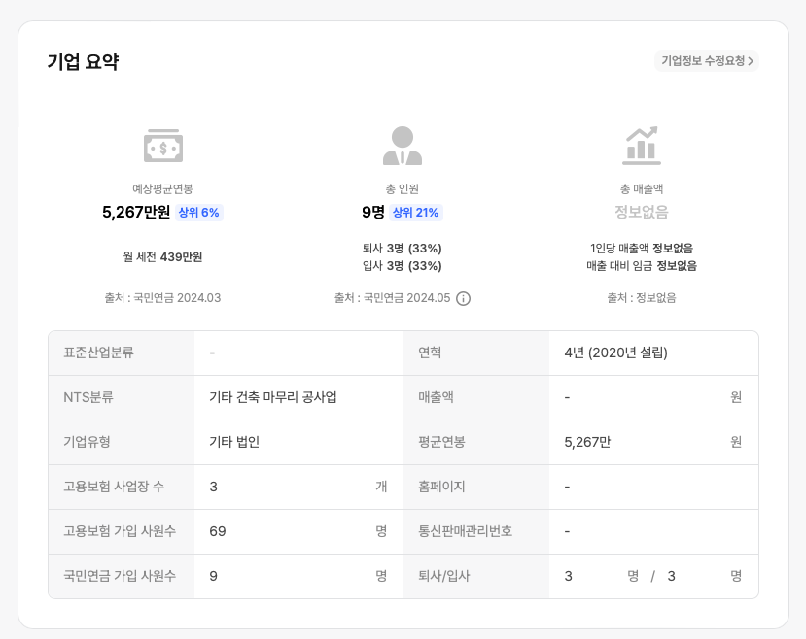Click the 기업유형 label
The width and height of the screenshot is (806, 639).
[x=87, y=442]
